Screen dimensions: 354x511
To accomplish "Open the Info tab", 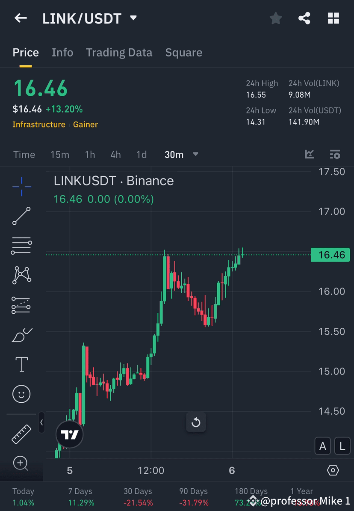I will (x=62, y=52).
